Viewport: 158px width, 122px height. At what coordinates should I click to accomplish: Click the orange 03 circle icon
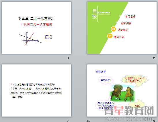[x=113, y=29]
